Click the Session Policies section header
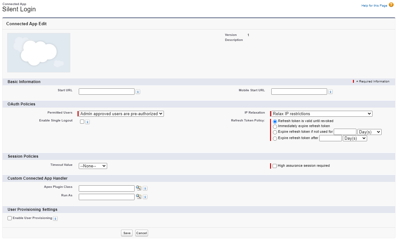 tap(23, 156)
